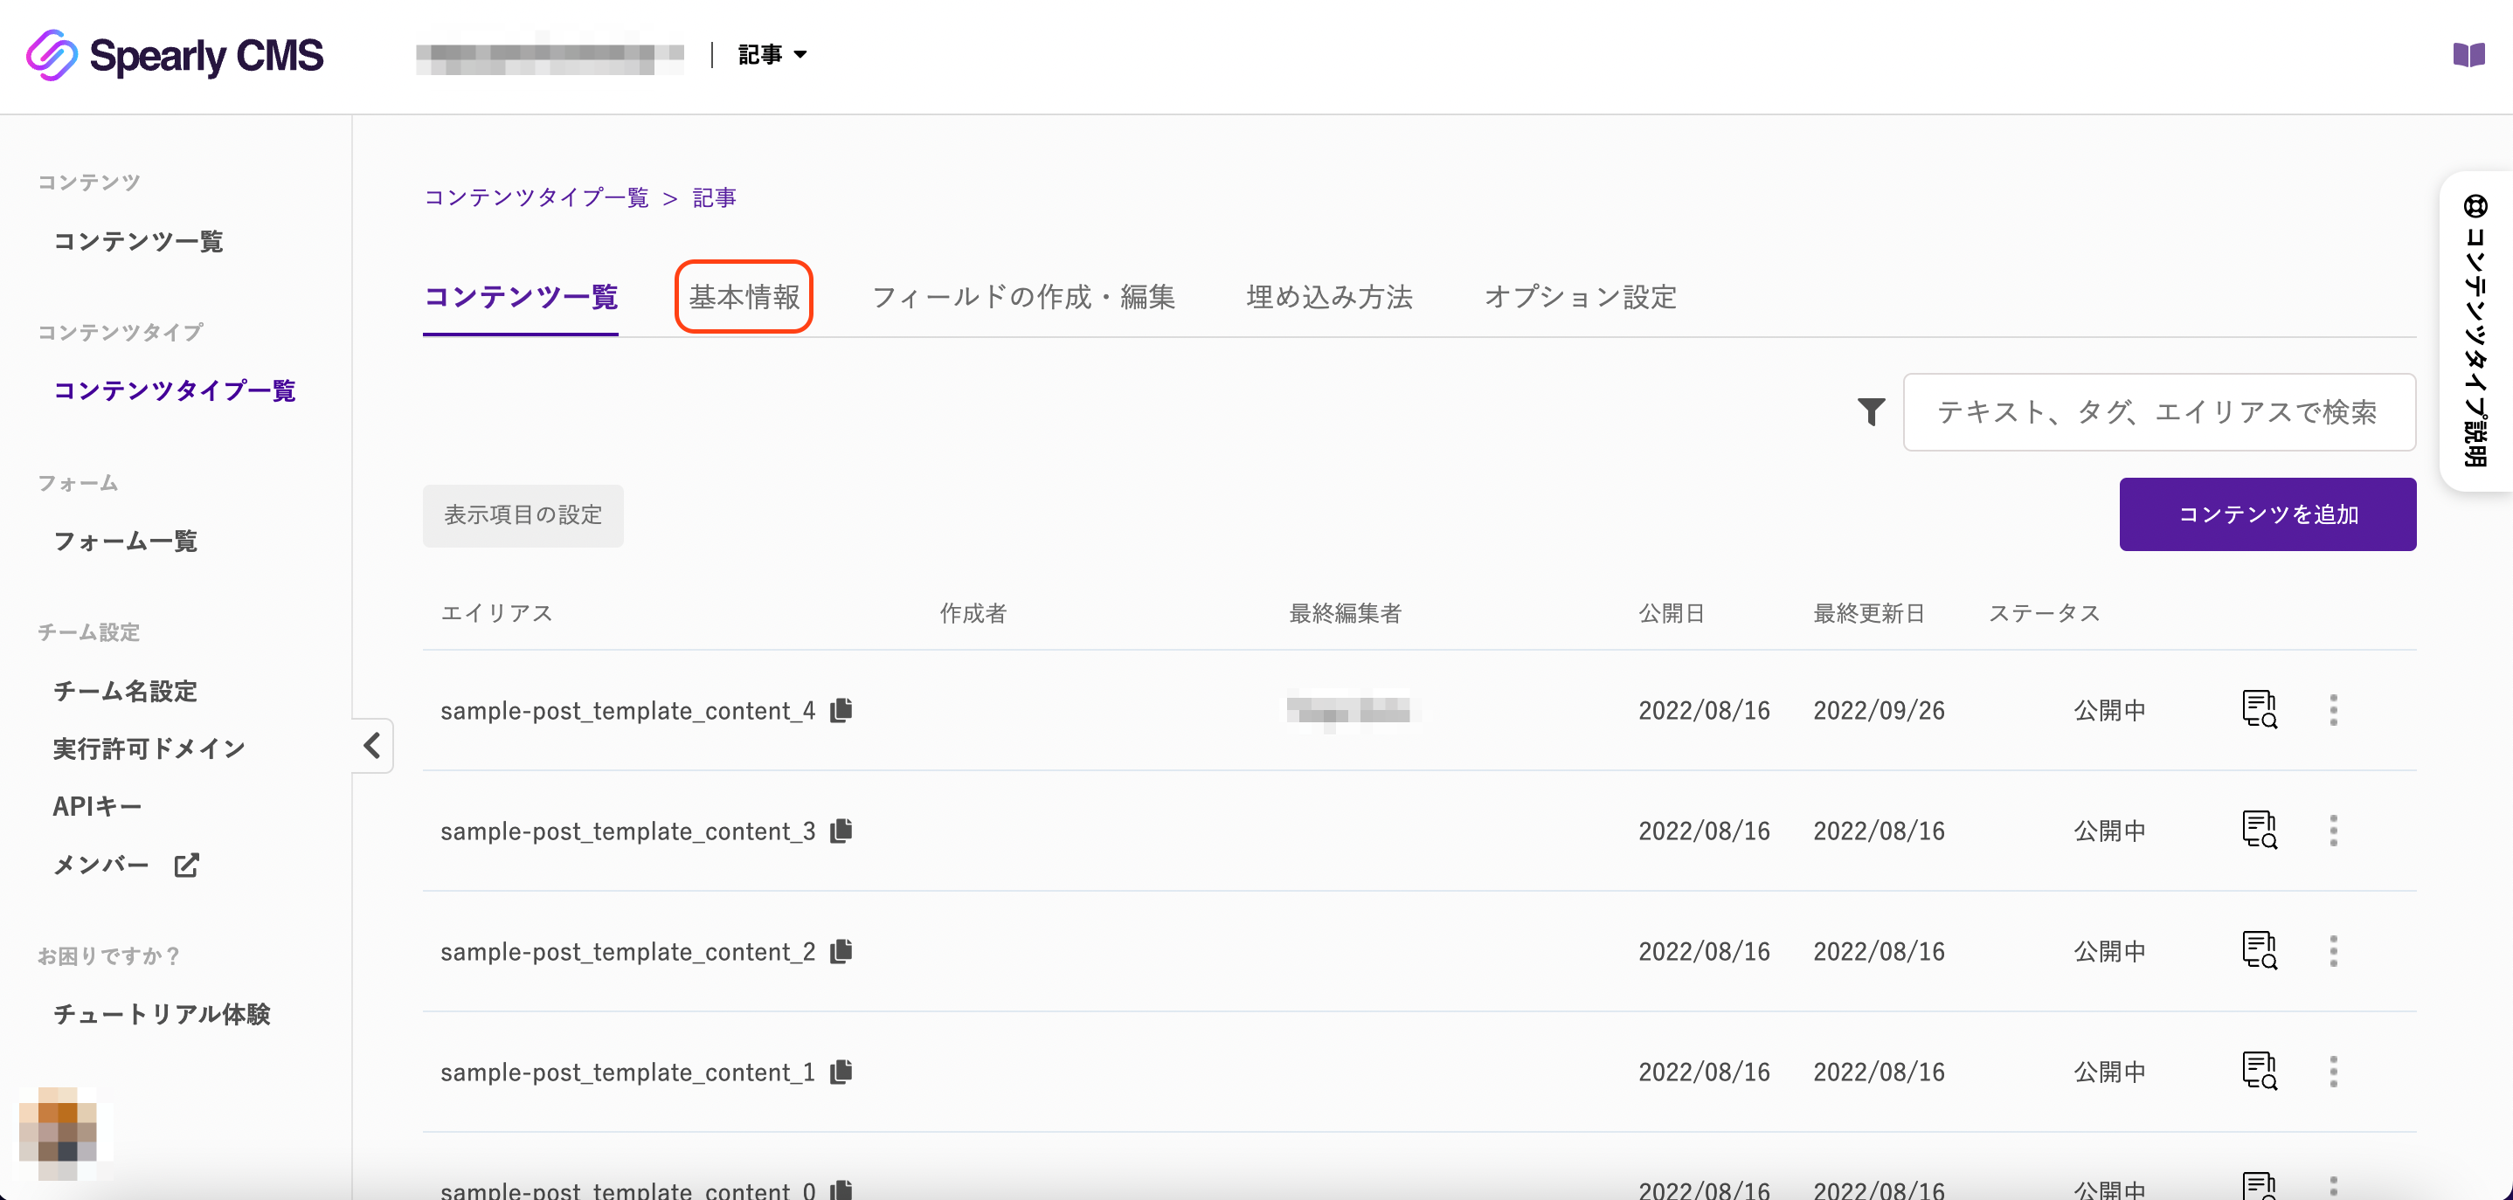Click the sample-post_template_content_1 alias text
The width and height of the screenshot is (2513, 1200).
(627, 1072)
